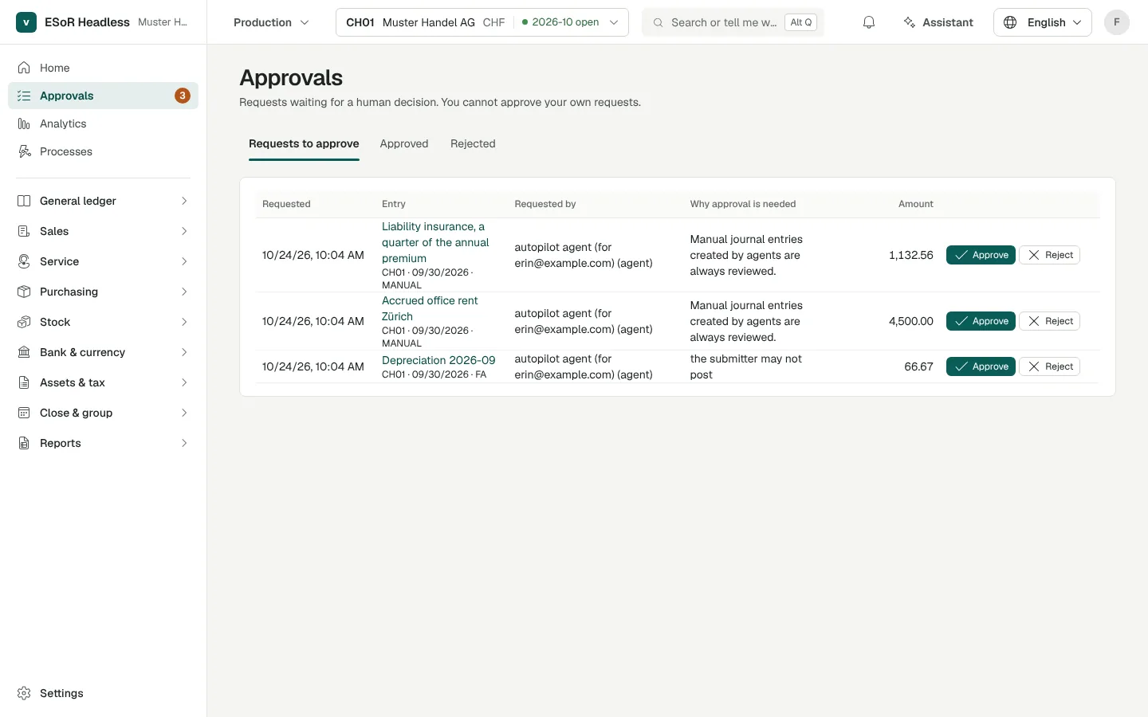Expand the General ledger section
The width and height of the screenshot is (1148, 717).
[103, 201]
